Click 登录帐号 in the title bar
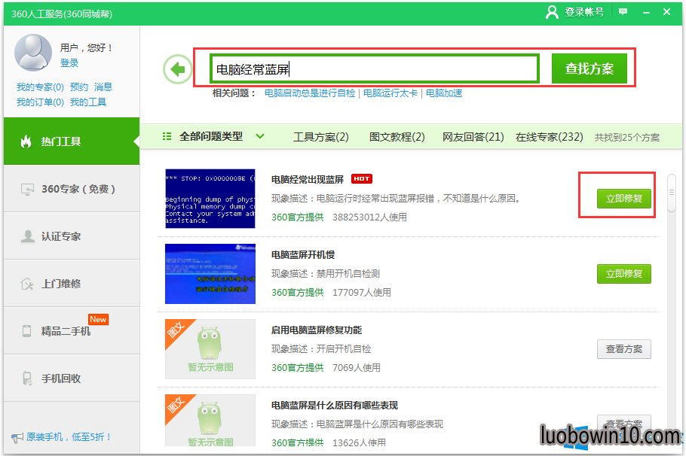This screenshot has width=686, height=456. 584,12
